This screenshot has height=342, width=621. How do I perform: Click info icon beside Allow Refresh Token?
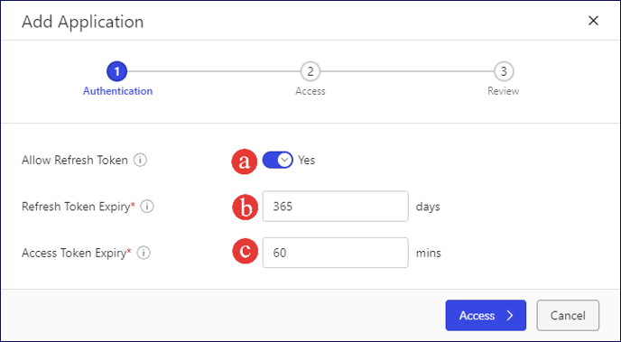click(140, 161)
